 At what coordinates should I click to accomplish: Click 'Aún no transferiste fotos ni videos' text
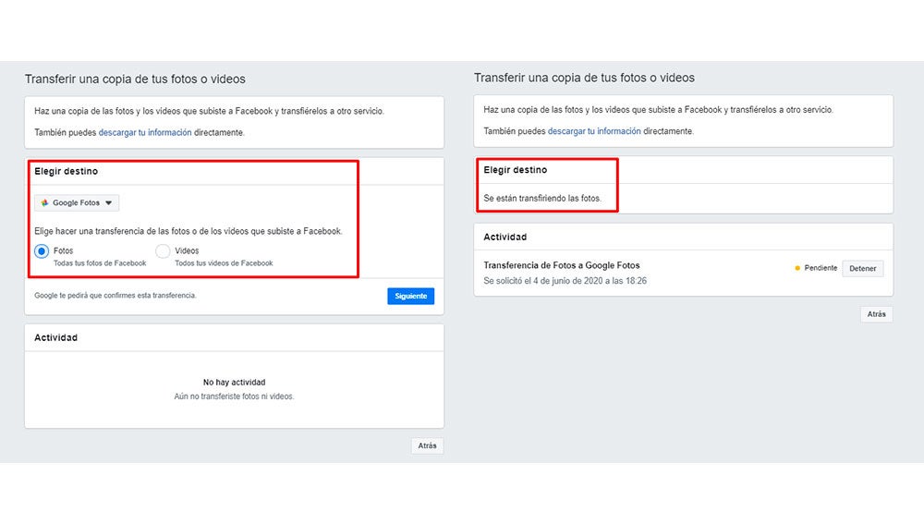[234, 396]
